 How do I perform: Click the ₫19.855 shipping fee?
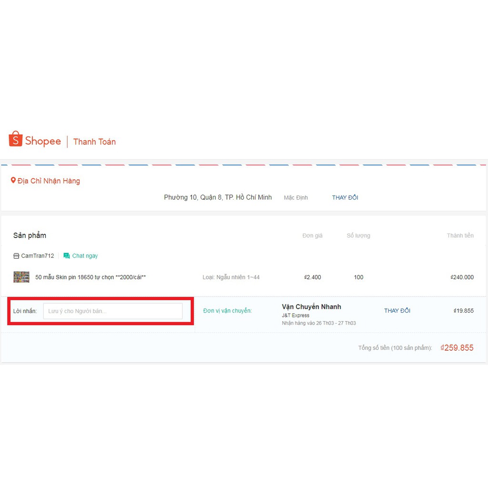click(x=463, y=311)
